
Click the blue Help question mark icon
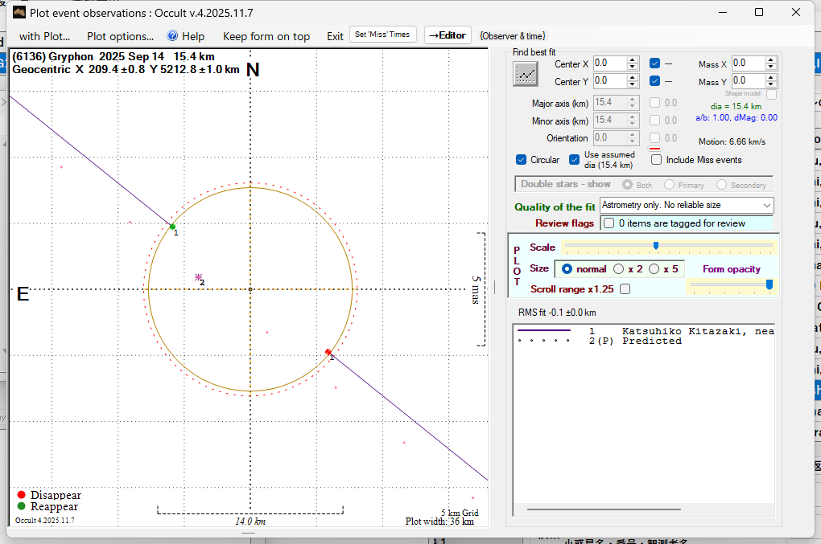click(x=172, y=35)
